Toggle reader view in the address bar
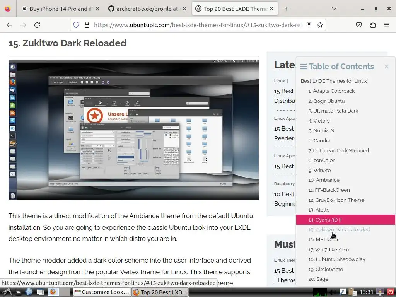Screen dimensions: 396x297 [x=309, y=25]
